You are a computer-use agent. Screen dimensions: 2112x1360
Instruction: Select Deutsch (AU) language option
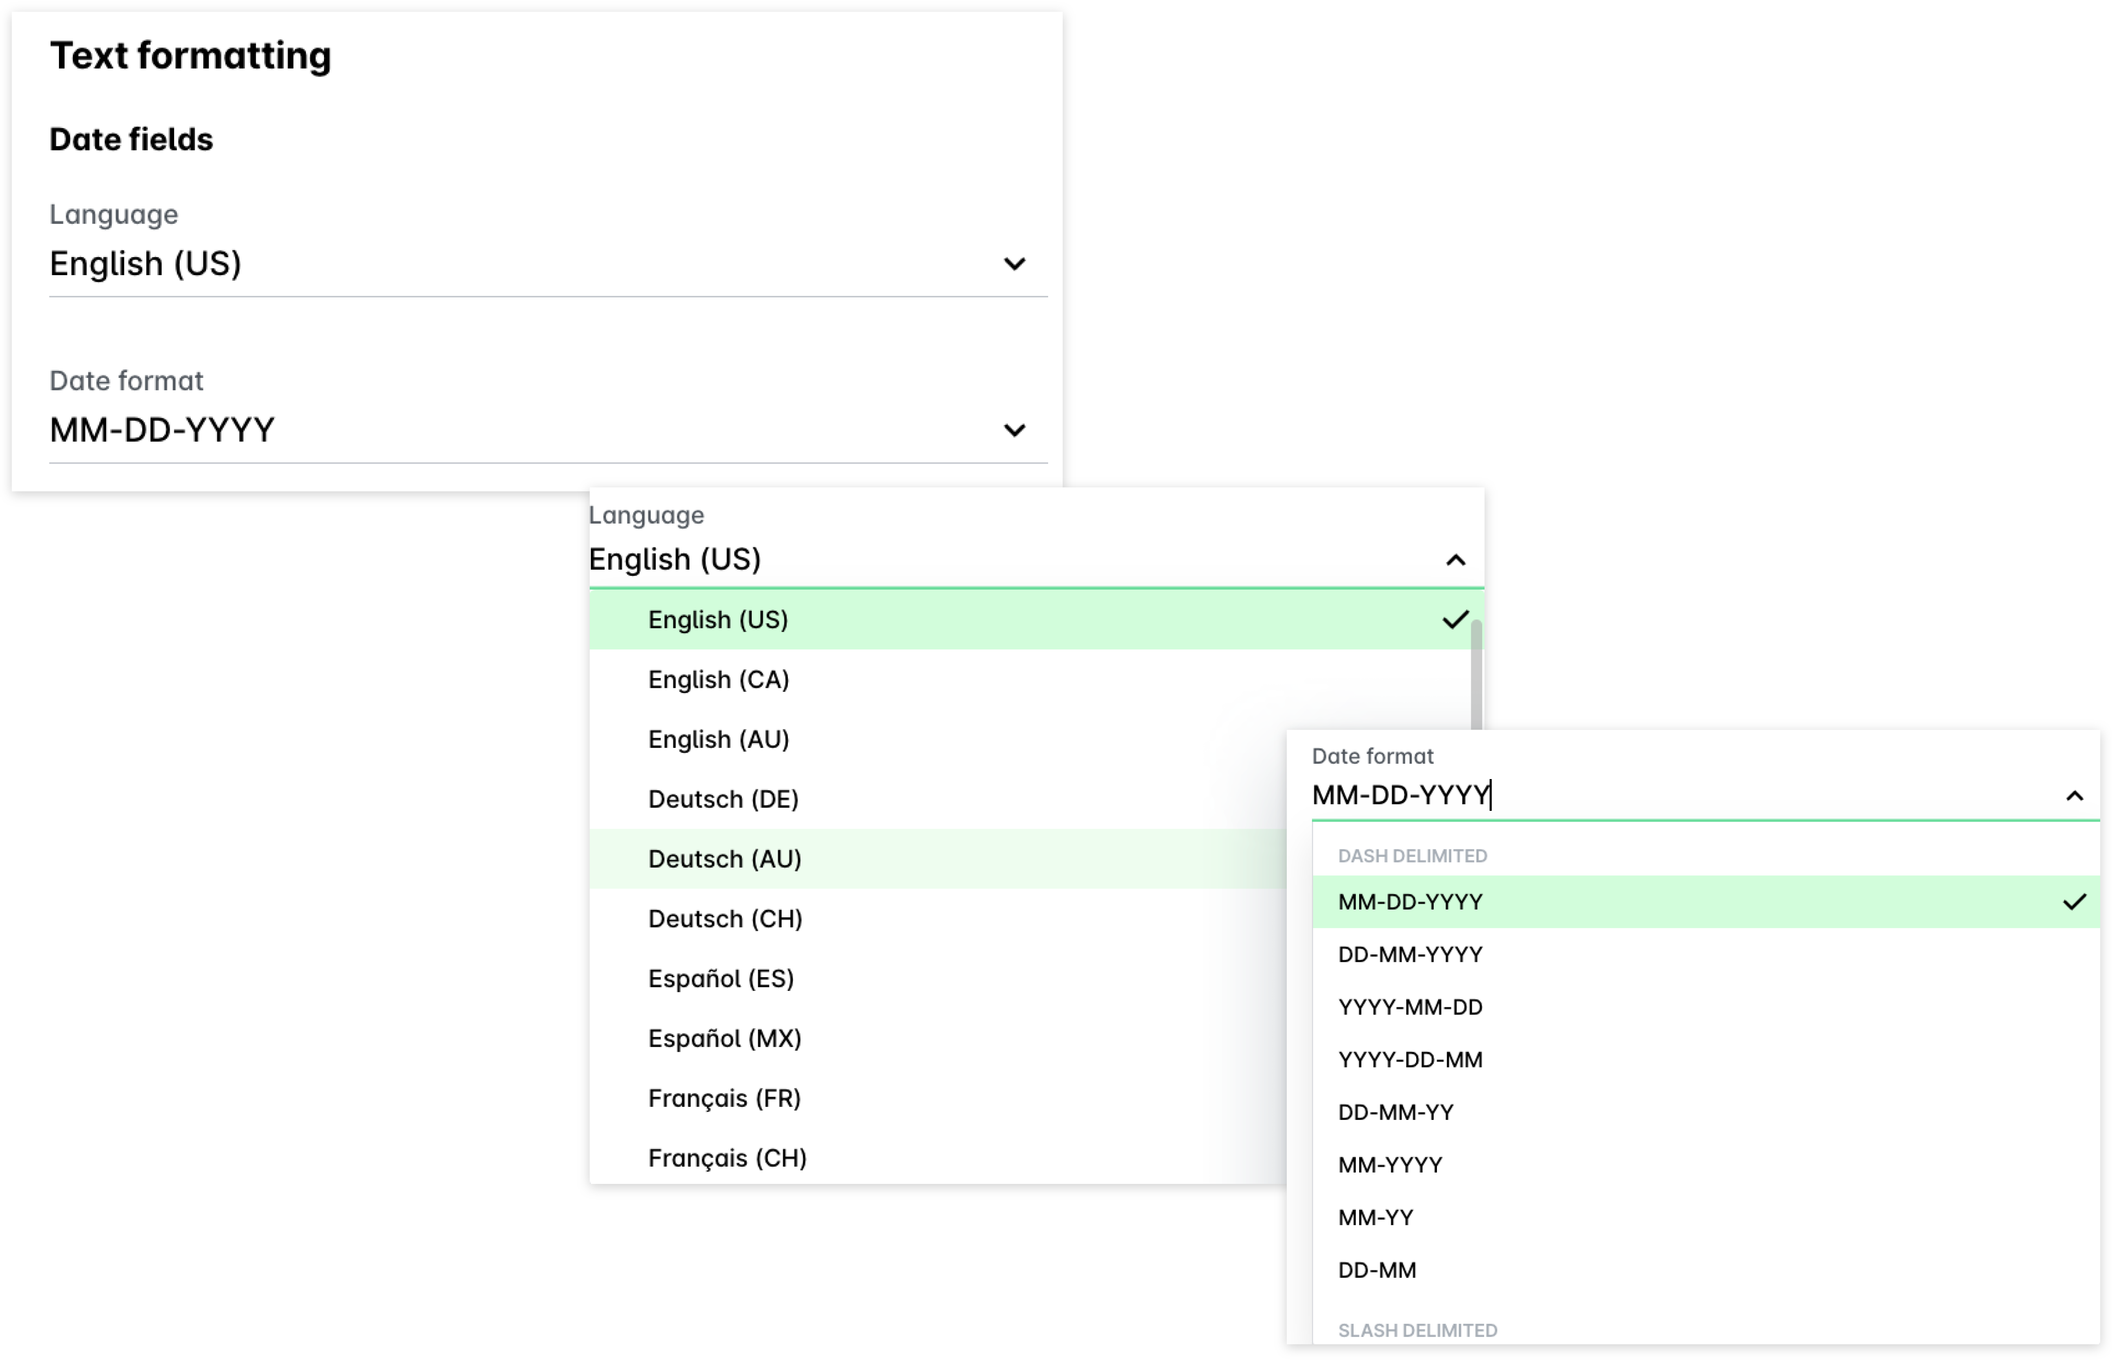[x=938, y=858]
